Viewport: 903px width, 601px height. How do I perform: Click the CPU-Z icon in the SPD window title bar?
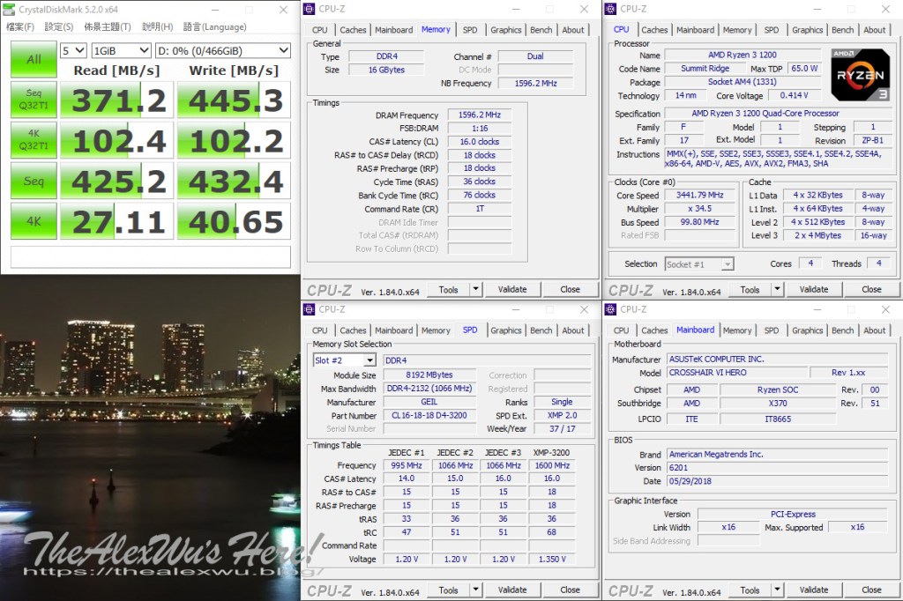click(x=310, y=309)
